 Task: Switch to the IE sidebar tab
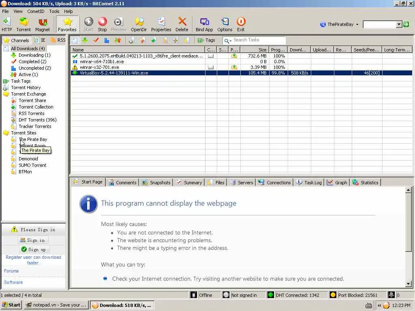[x=40, y=40]
